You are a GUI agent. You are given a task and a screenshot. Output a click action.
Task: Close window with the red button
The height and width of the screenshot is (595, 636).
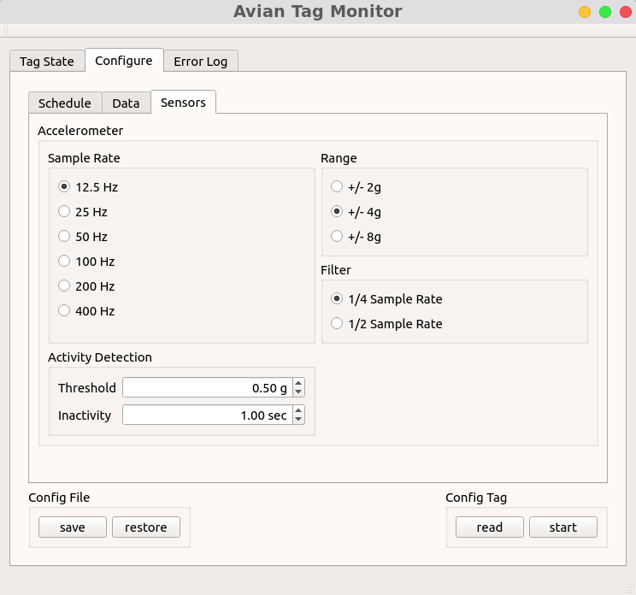626,12
